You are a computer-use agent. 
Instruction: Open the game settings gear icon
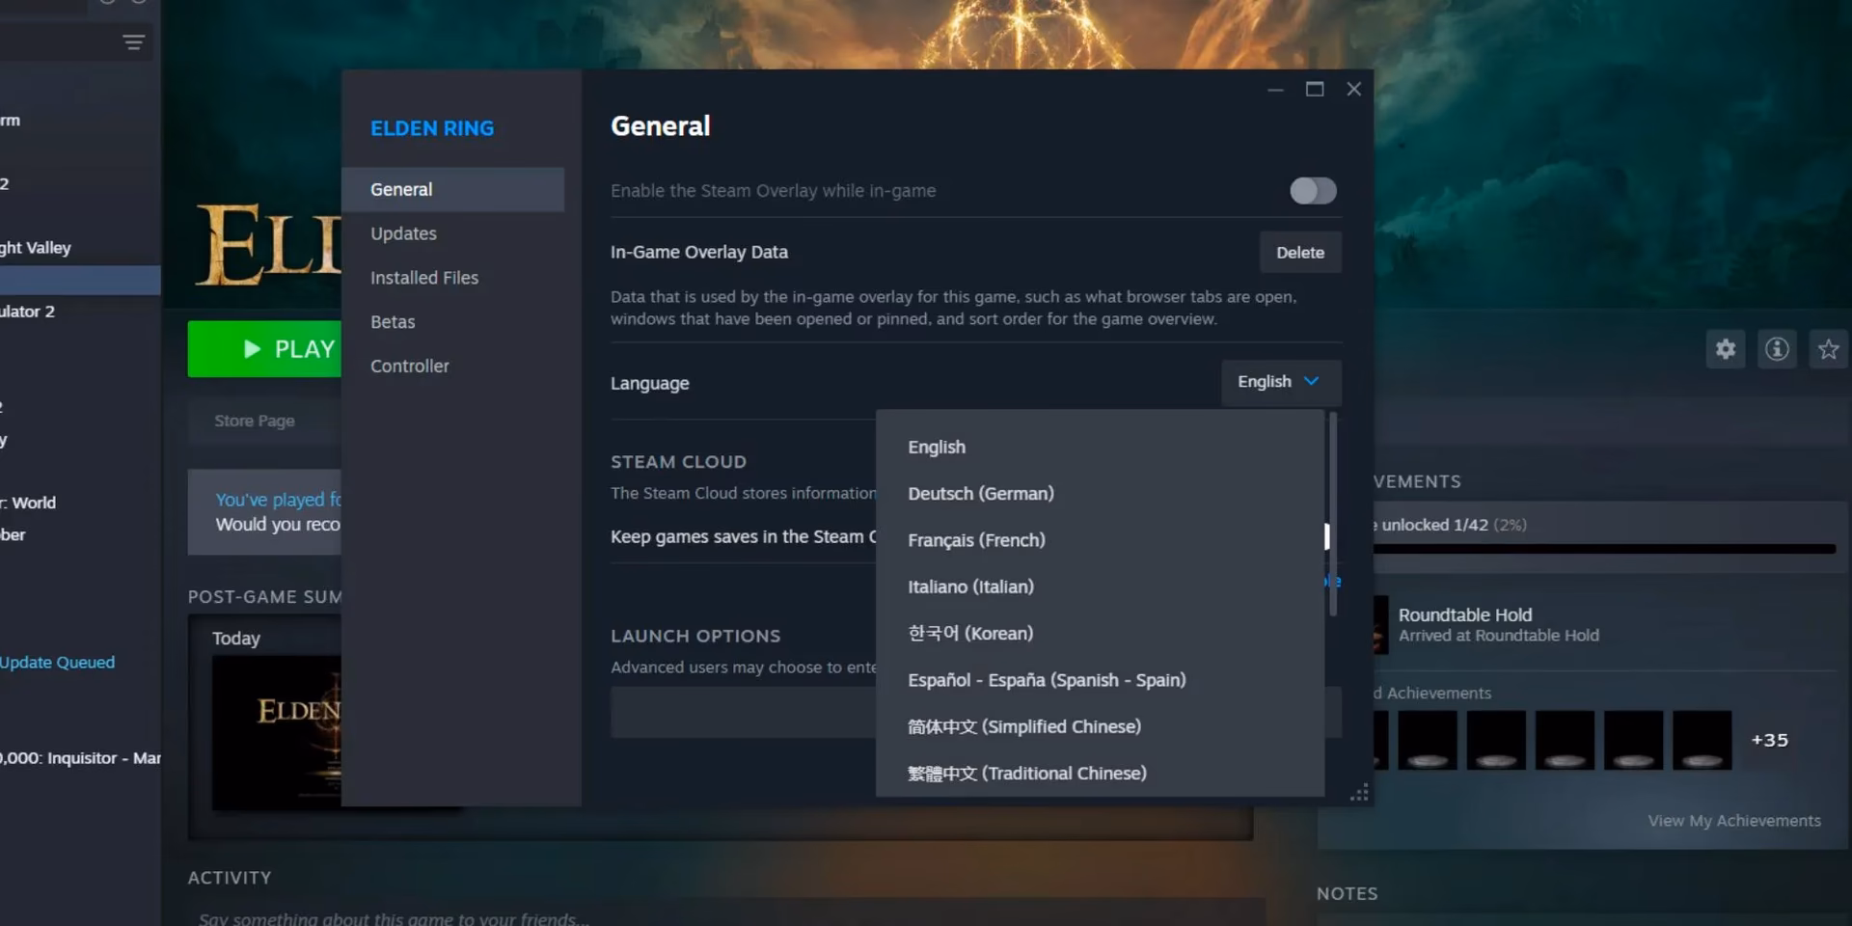pyautogui.click(x=1726, y=349)
